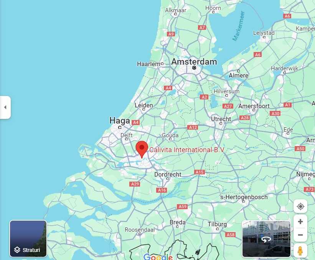Image resolution: width=315 pixels, height=260 pixels.
Task: Zoom out with the minus button
Action: (x=300, y=235)
